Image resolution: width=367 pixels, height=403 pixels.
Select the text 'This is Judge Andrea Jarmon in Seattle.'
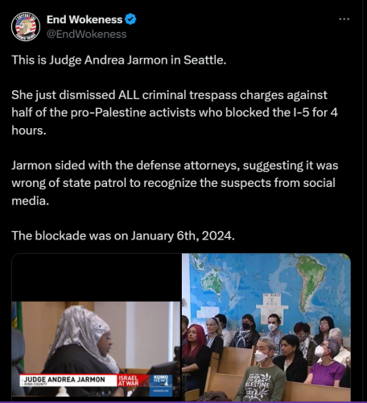[x=119, y=60]
